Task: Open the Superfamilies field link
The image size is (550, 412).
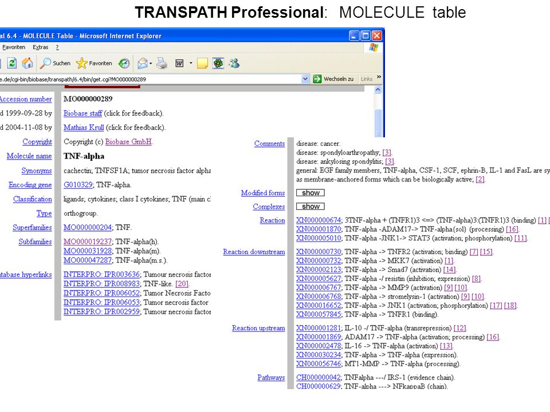Action: pyautogui.click(x=32, y=227)
